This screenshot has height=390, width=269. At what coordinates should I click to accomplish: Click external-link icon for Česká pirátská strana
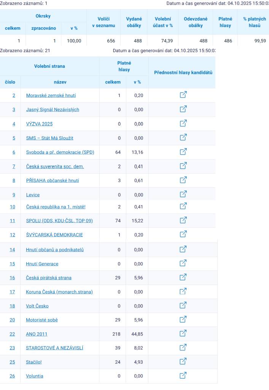pyautogui.click(x=183, y=277)
